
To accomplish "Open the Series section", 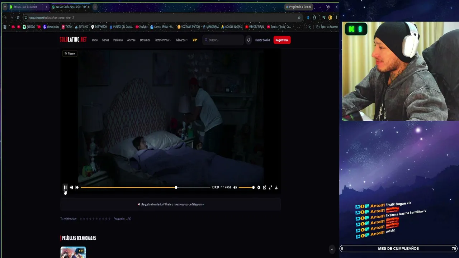I will pos(105,40).
